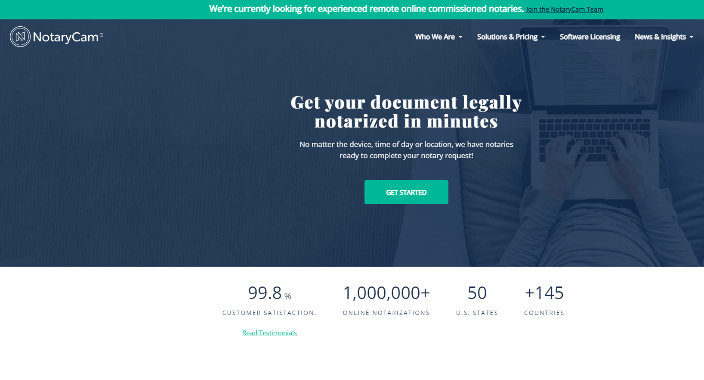Click the NotaryCam wordmark text

tap(66, 37)
